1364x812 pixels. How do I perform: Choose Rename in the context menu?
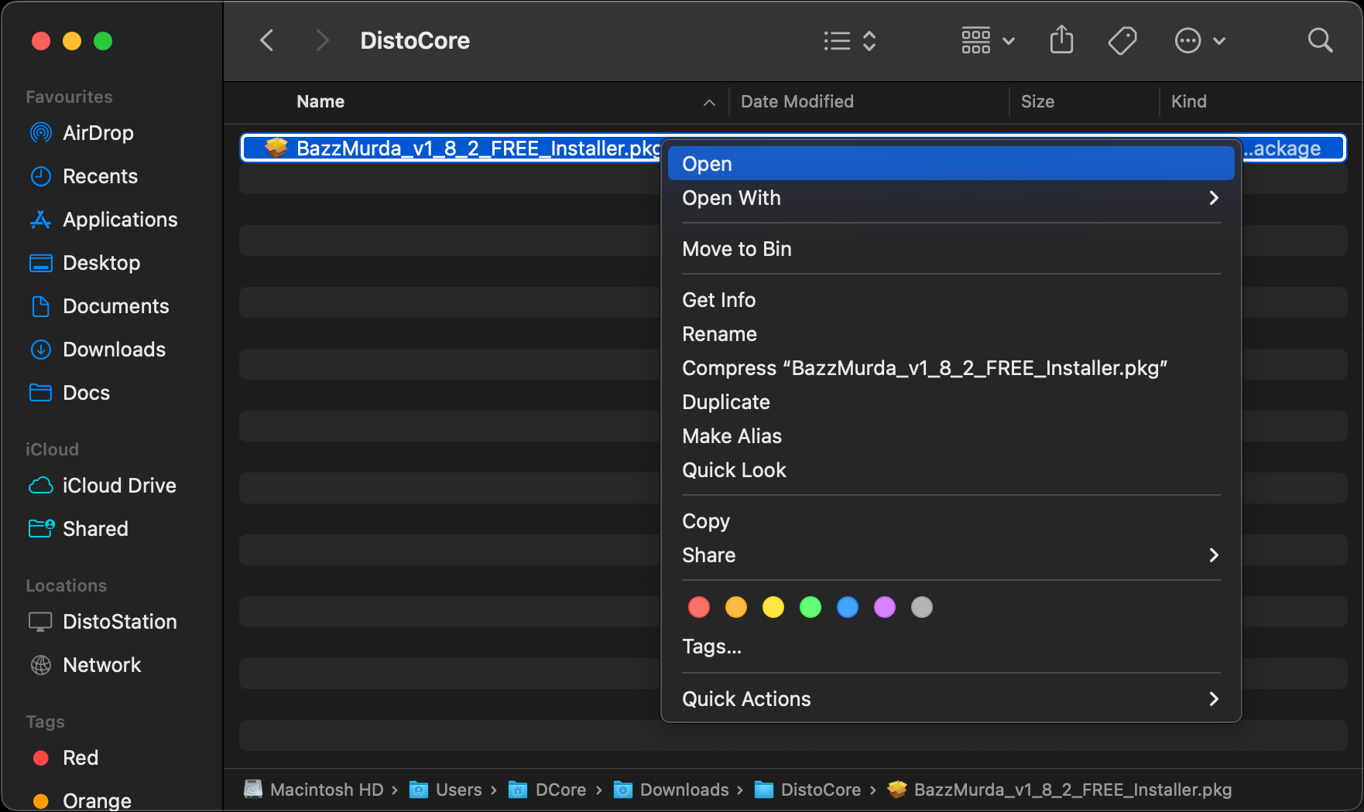click(x=951, y=334)
